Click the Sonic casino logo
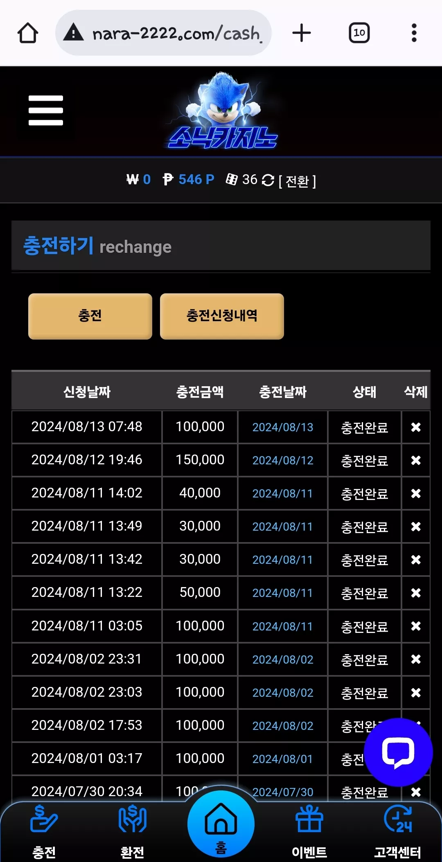This screenshot has width=442, height=862. tap(222, 110)
